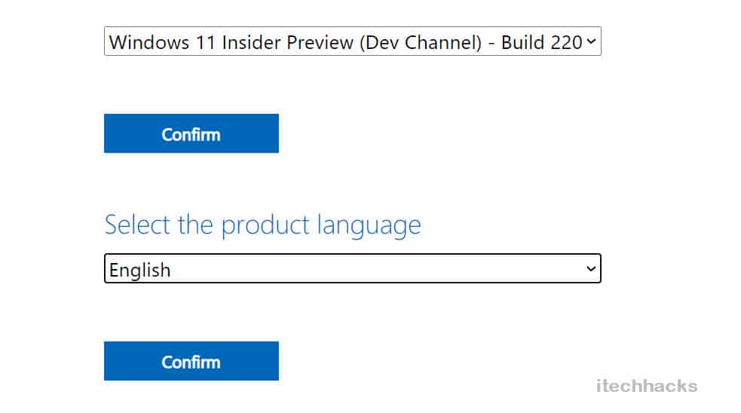Screen dimensions: 741x413
Task: Open the product language dropdown showing English
Action: (x=352, y=269)
